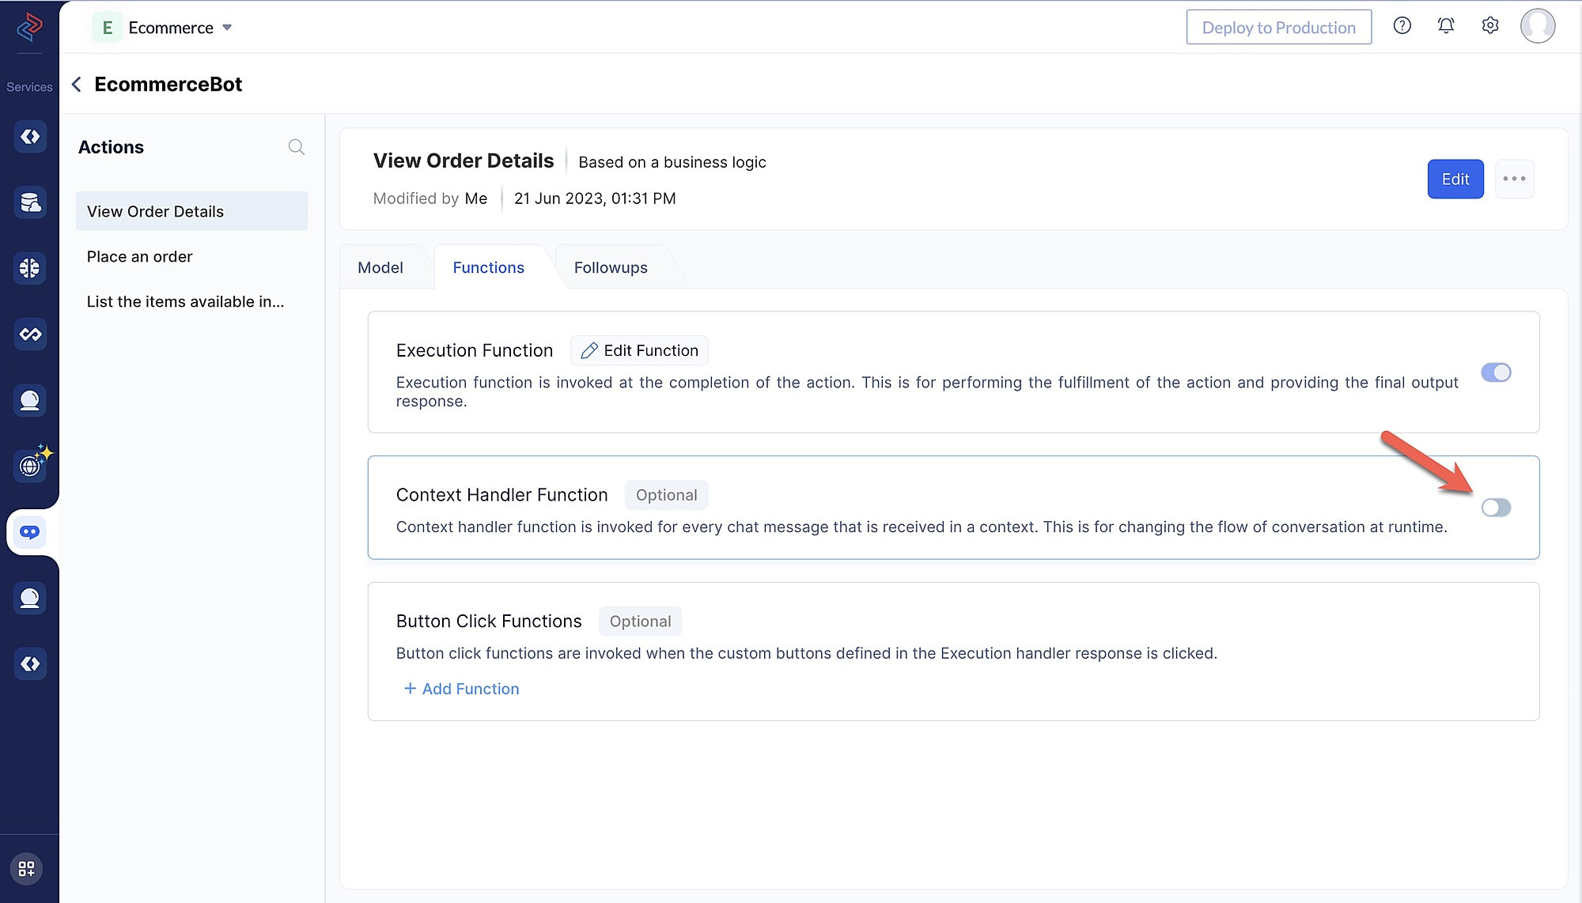Toggle the Execution Function enable switch

[x=1496, y=372]
